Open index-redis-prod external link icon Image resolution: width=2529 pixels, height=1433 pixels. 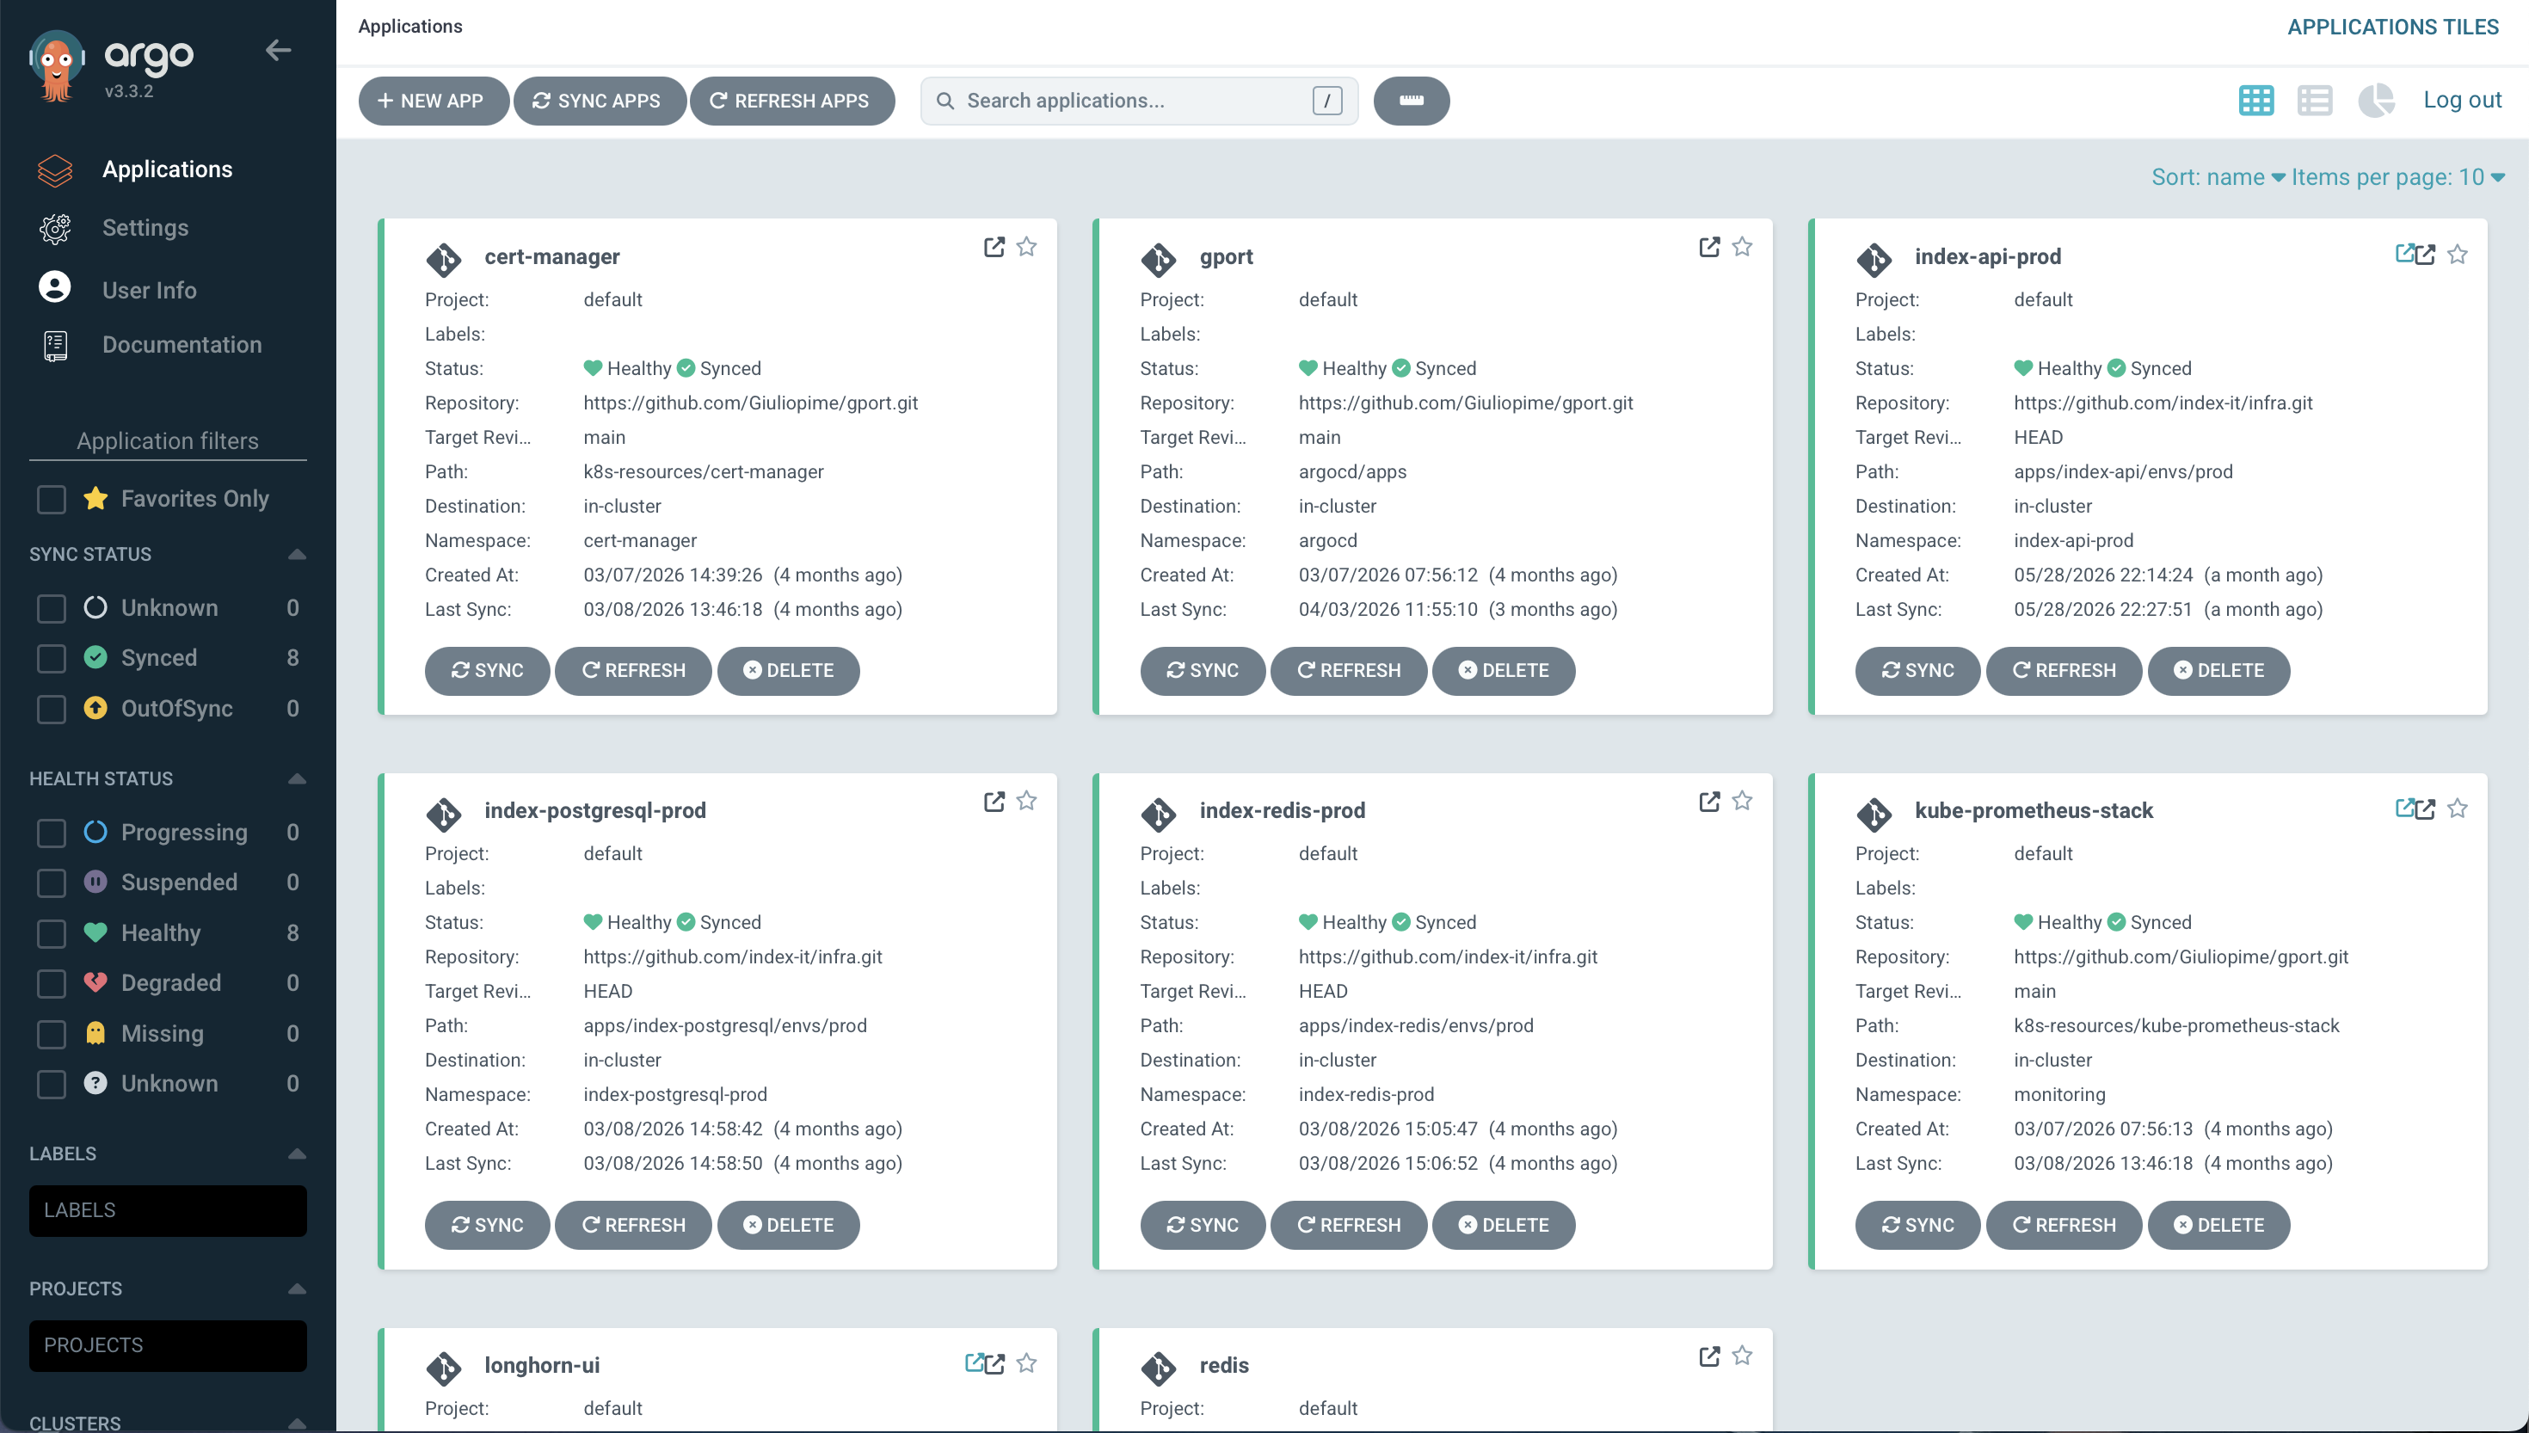coord(1709,801)
